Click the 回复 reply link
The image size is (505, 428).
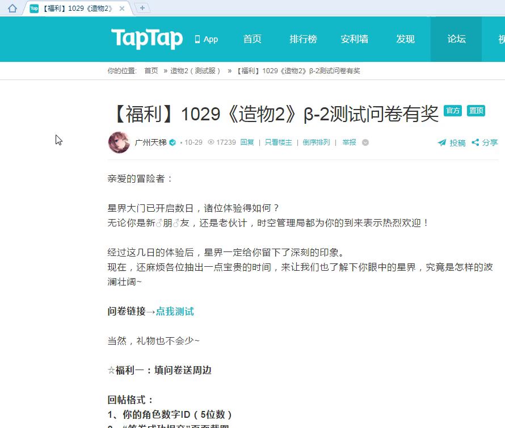247,142
